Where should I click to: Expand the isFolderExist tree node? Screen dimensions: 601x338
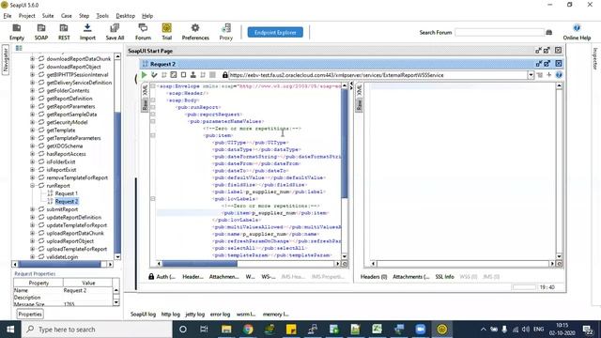tap(33, 161)
